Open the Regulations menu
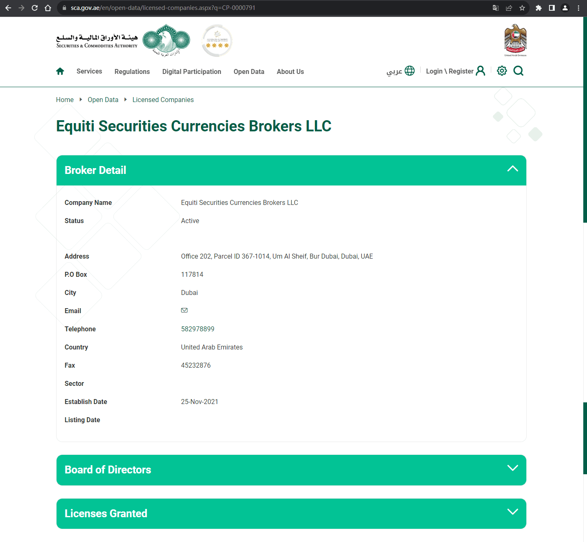 pos(132,71)
